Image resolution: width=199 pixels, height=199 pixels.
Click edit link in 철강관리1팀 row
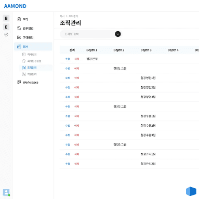[x=68, y=154]
